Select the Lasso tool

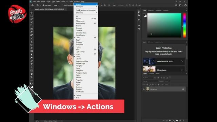tap(32, 19)
